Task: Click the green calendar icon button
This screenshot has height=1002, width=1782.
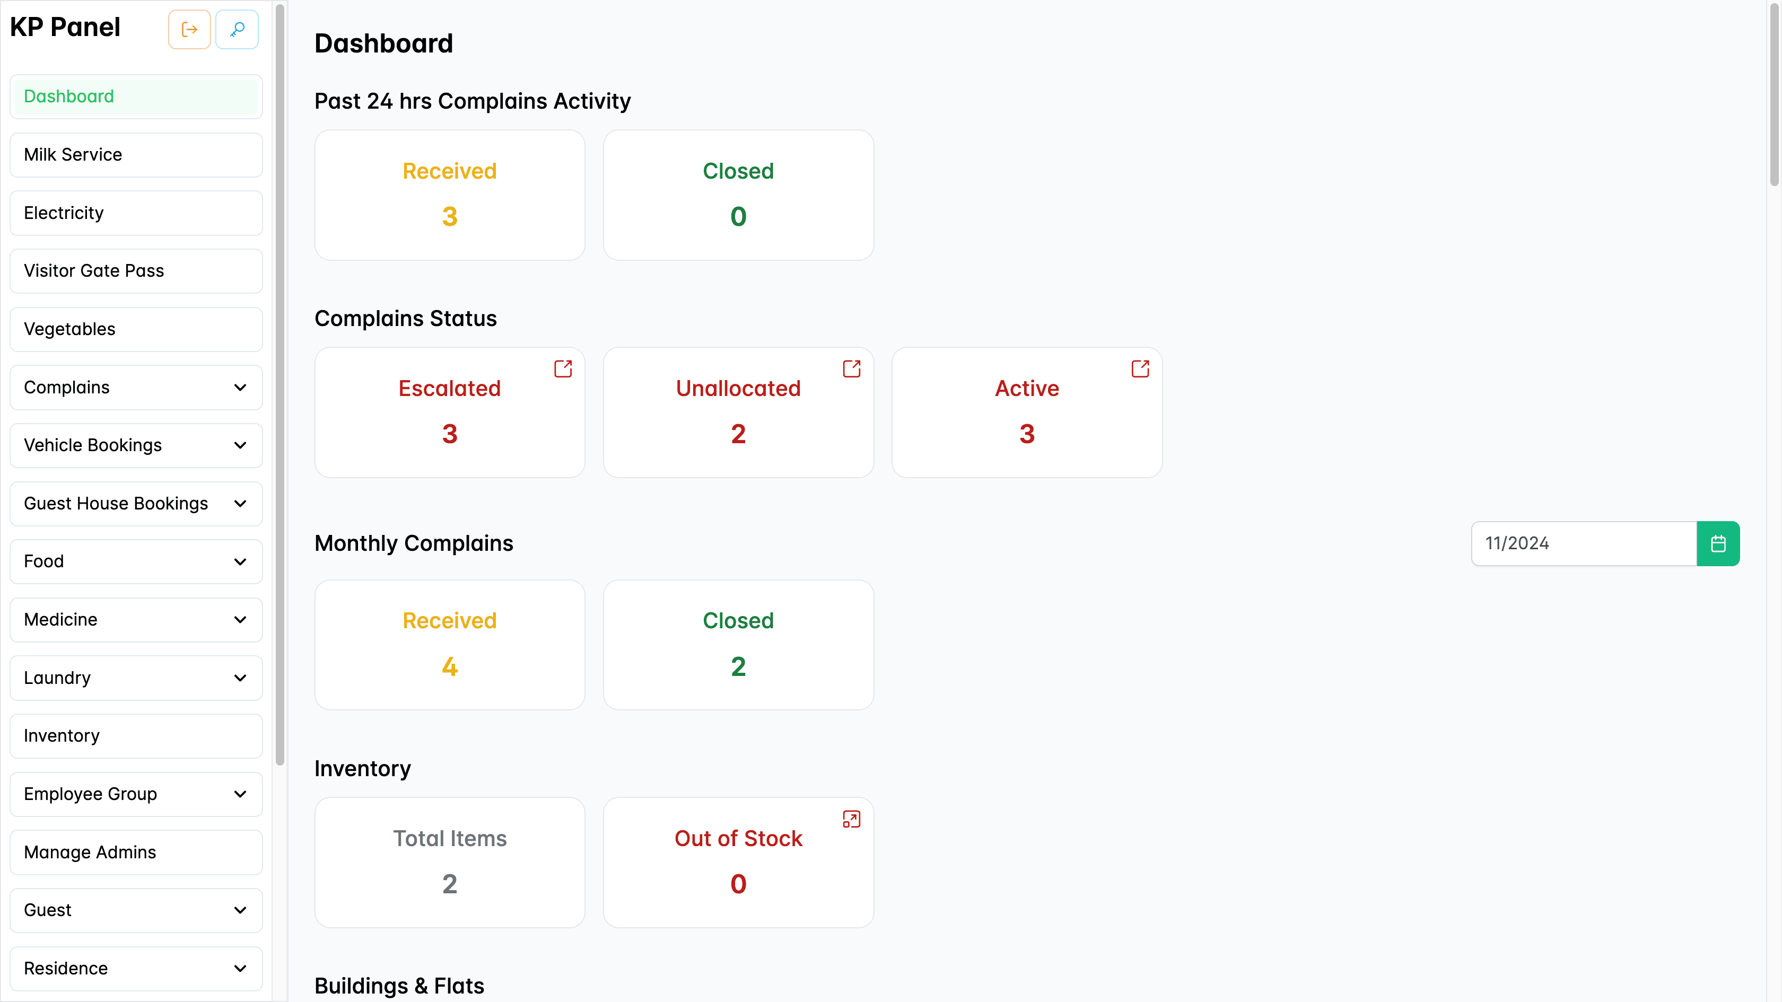Action: (1718, 543)
